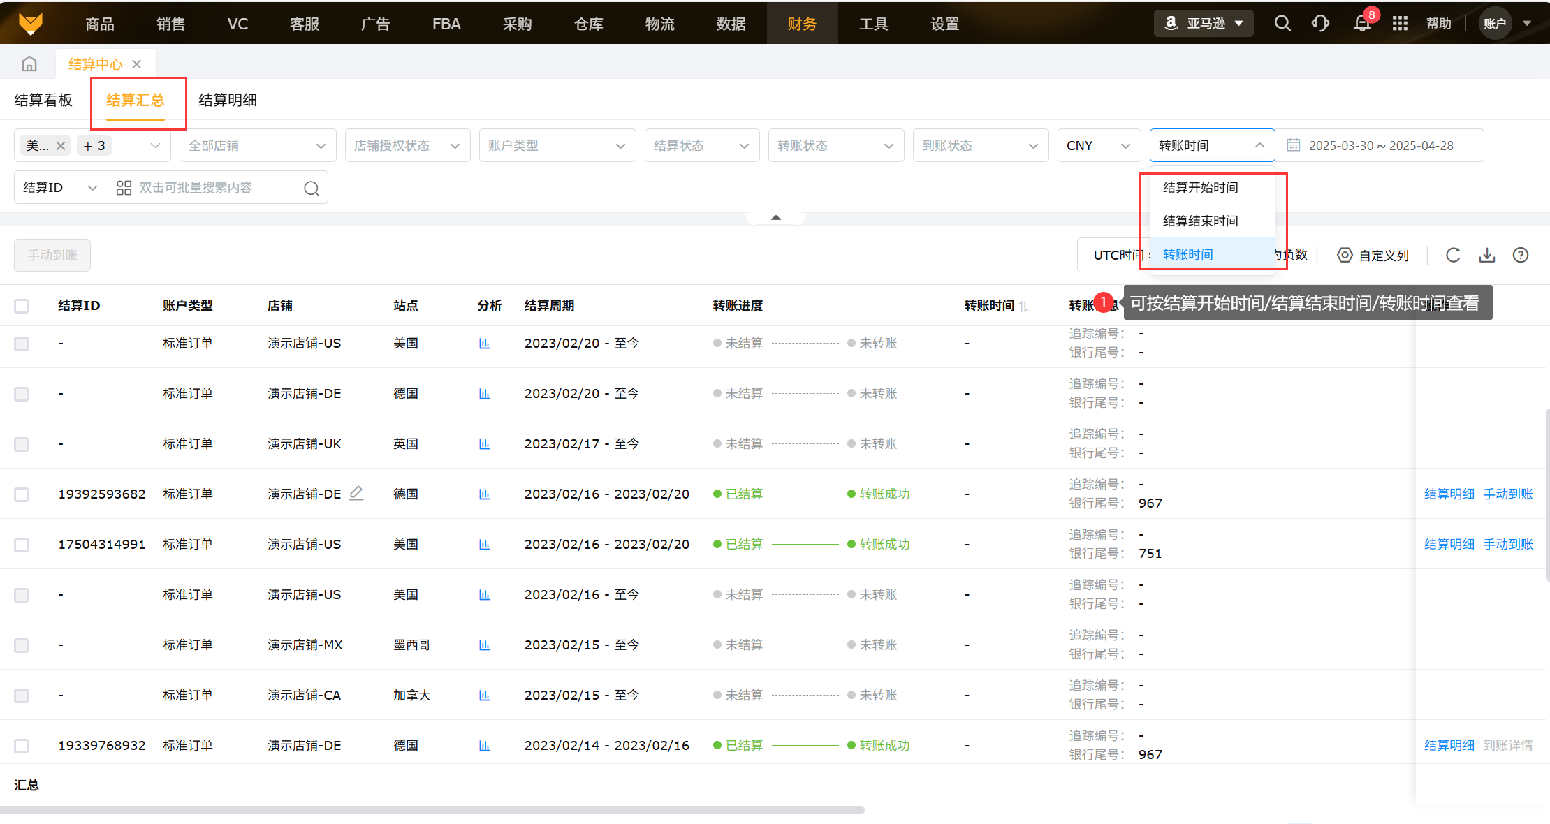Expand the 结算状态 filter dropdown

(701, 146)
